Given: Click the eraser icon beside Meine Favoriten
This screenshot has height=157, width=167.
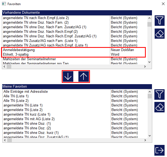Looking at the screenshot, I should pyautogui.click(x=159, y=107).
